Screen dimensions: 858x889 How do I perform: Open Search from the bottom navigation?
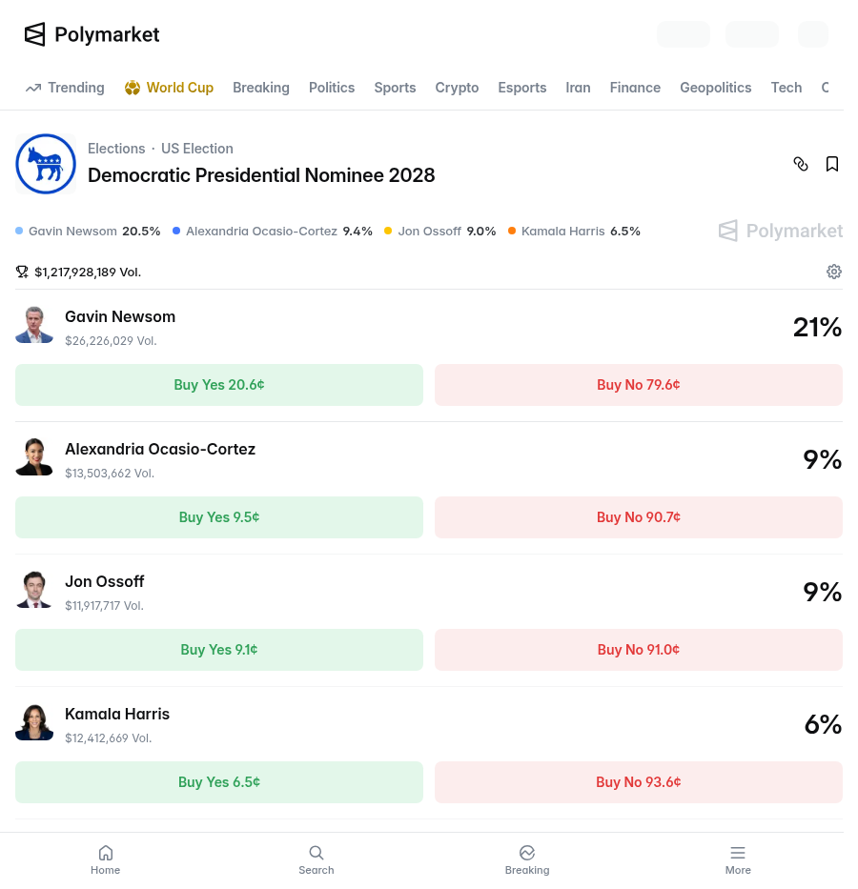[317, 860]
